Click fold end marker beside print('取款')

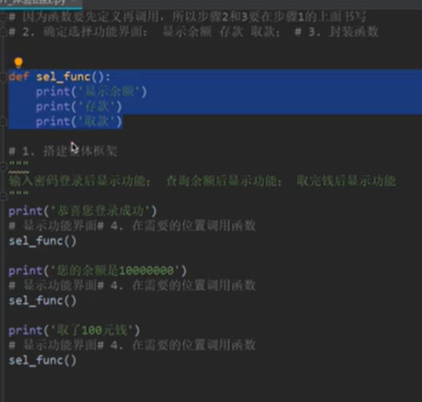click(3, 122)
